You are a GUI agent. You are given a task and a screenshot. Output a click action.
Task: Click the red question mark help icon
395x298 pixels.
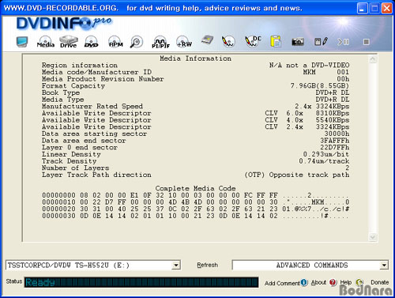333,282
